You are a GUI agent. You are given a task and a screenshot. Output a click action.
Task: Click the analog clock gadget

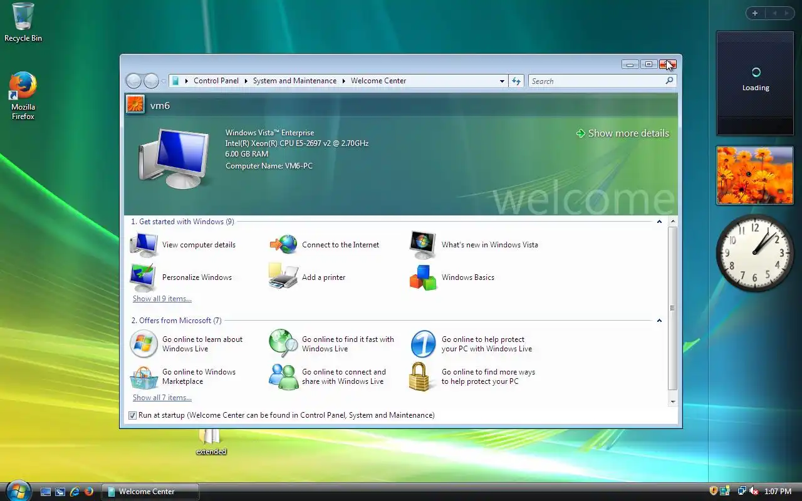[755, 252]
